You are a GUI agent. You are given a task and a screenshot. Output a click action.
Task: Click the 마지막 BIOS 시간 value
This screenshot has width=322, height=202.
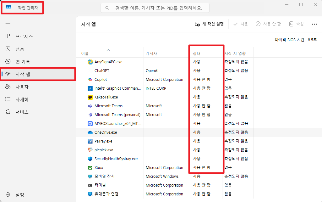click(x=312, y=40)
